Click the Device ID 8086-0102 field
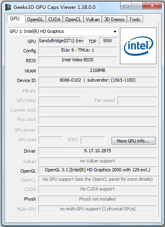Screen dimensions: 165x227 click(98, 80)
